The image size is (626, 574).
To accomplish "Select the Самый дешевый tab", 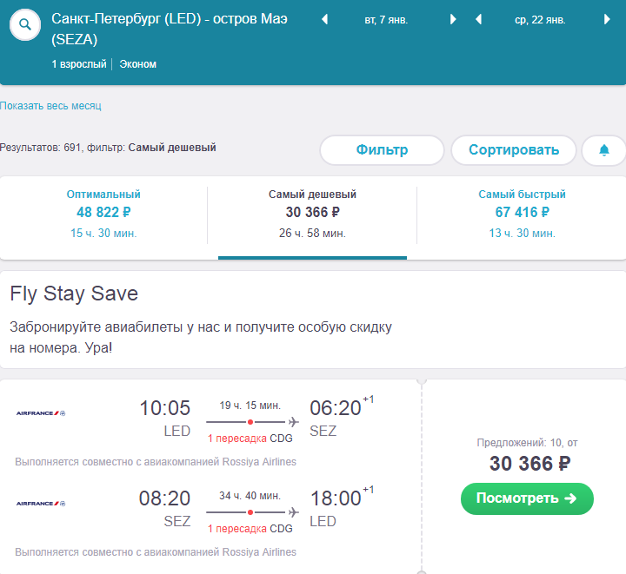I will pyautogui.click(x=312, y=215).
